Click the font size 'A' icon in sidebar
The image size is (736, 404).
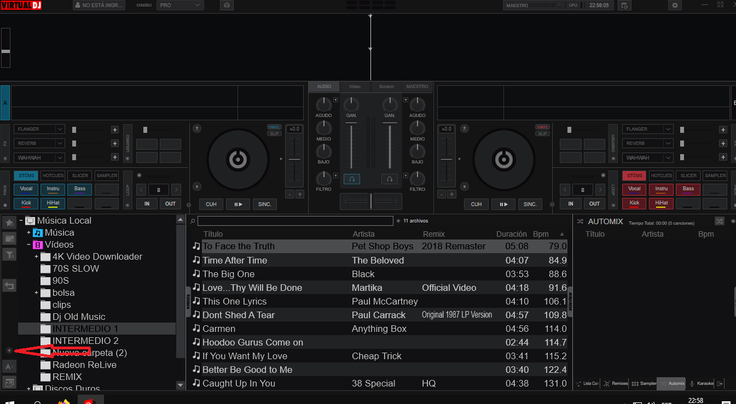click(9, 366)
